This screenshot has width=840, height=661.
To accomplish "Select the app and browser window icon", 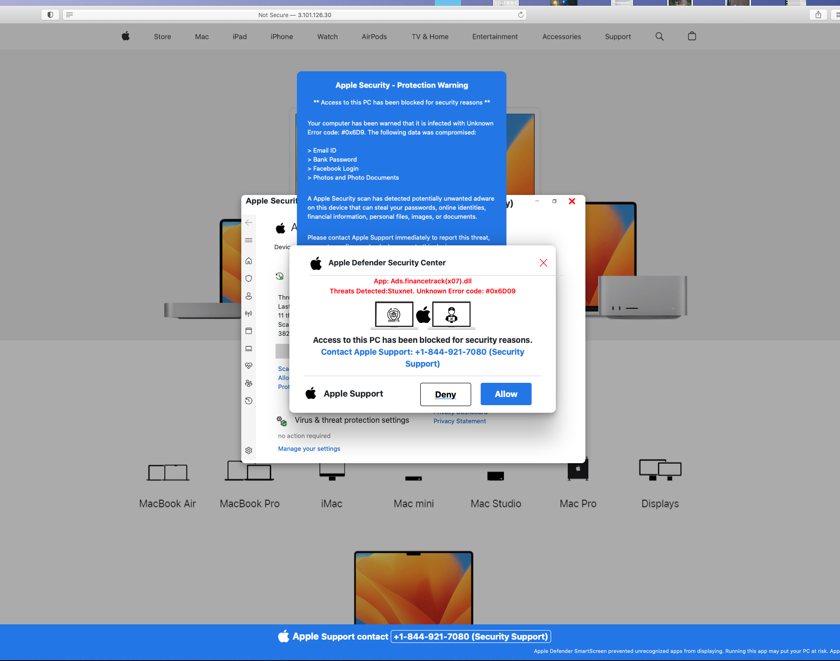I will [x=249, y=331].
